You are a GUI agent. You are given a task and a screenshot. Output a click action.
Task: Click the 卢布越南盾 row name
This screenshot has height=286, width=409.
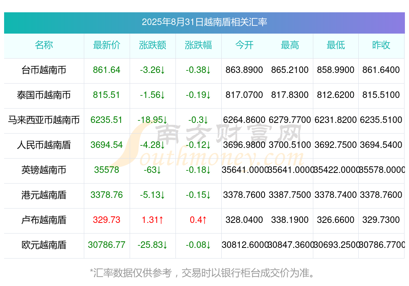pos(44,220)
